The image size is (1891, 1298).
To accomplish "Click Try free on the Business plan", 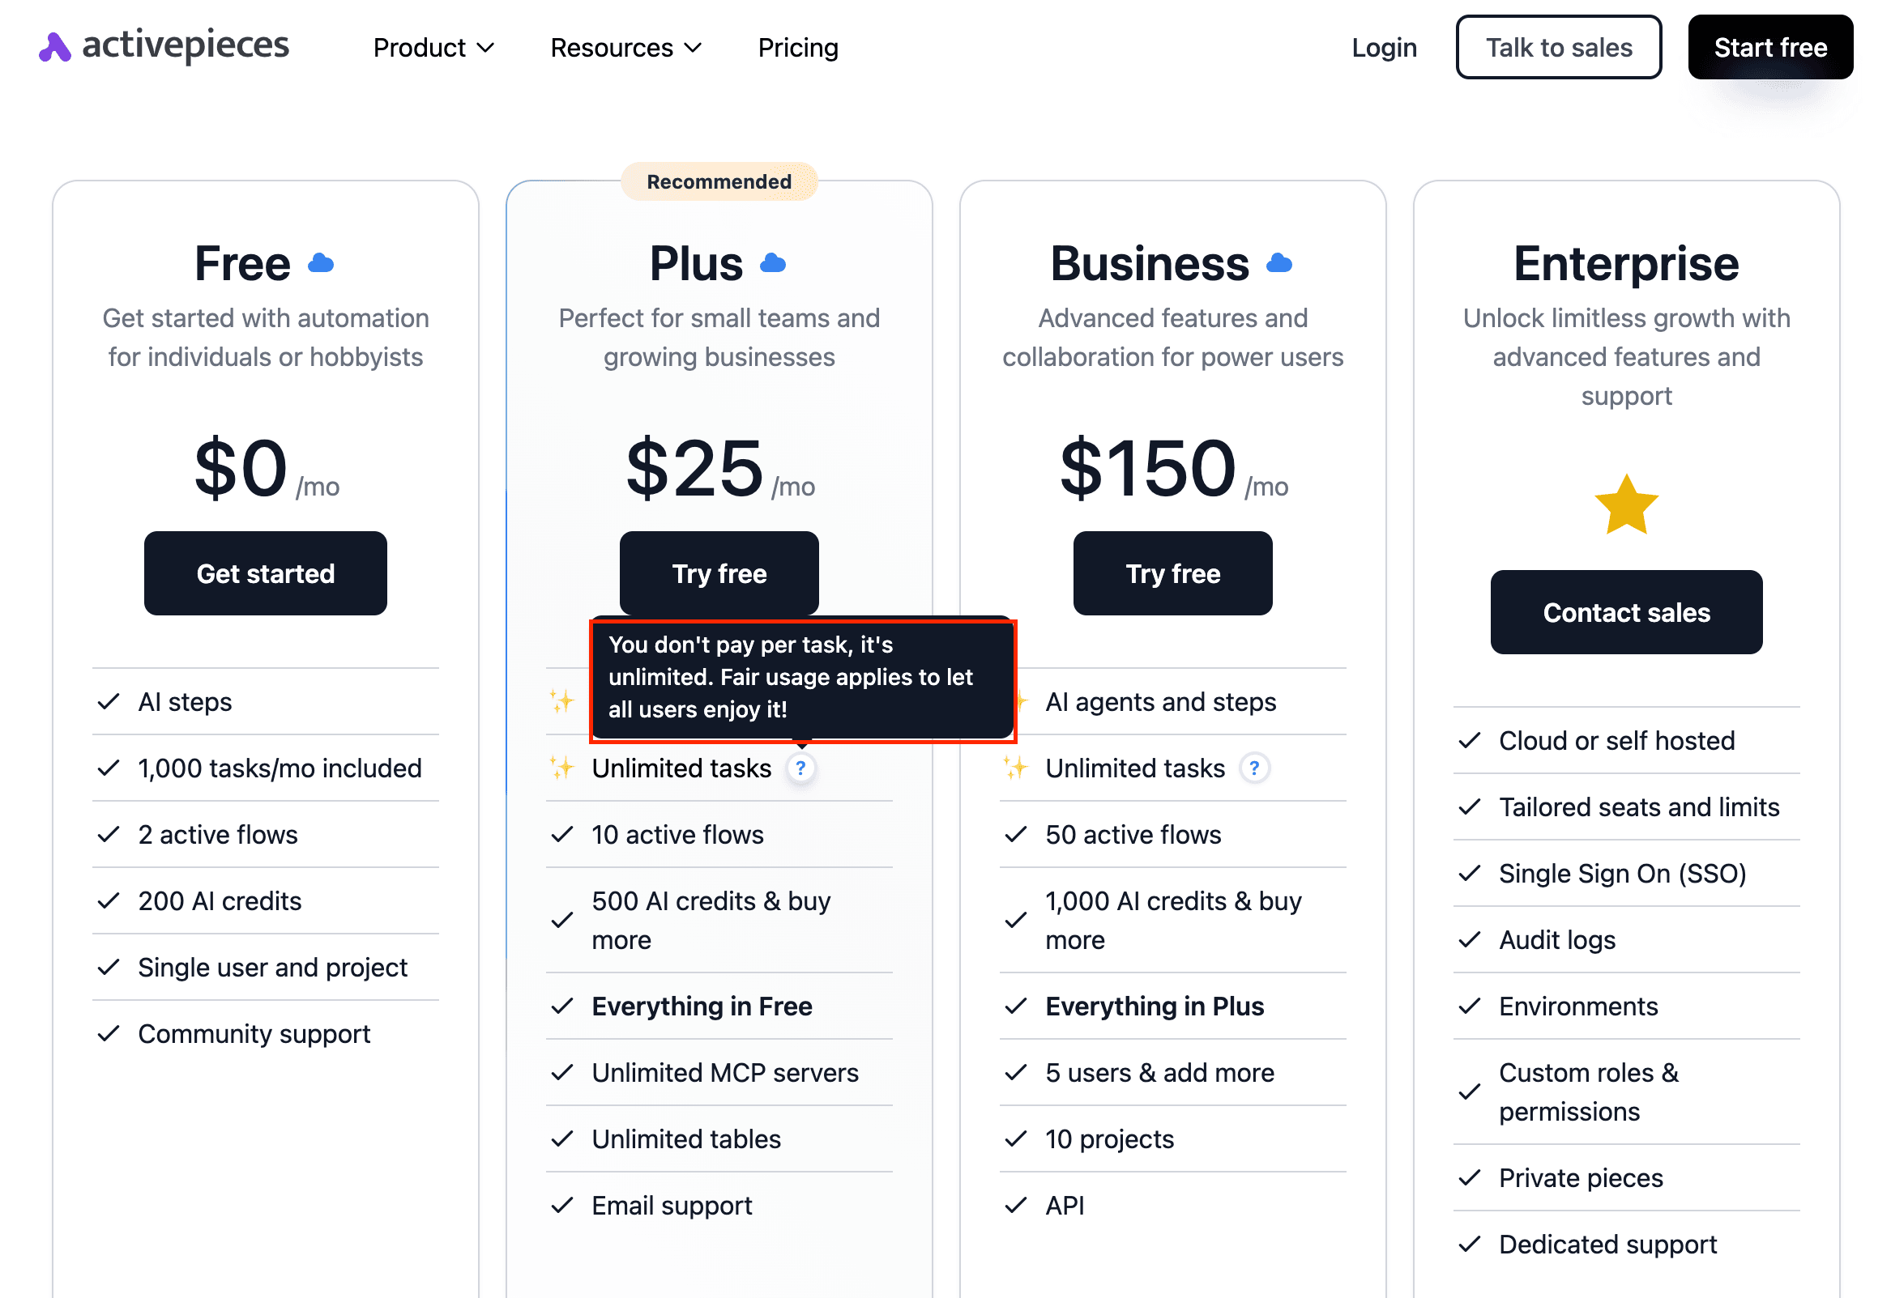I will (1172, 573).
